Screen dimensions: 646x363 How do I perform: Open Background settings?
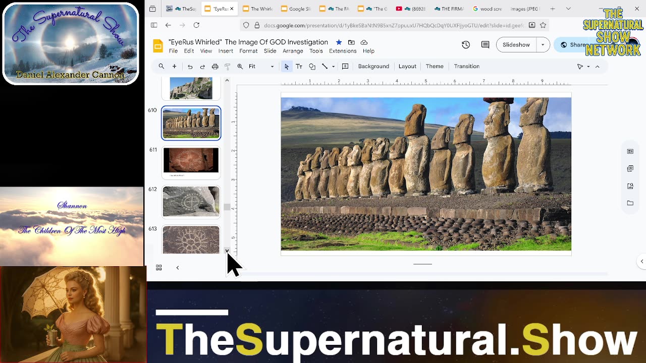coord(373,67)
